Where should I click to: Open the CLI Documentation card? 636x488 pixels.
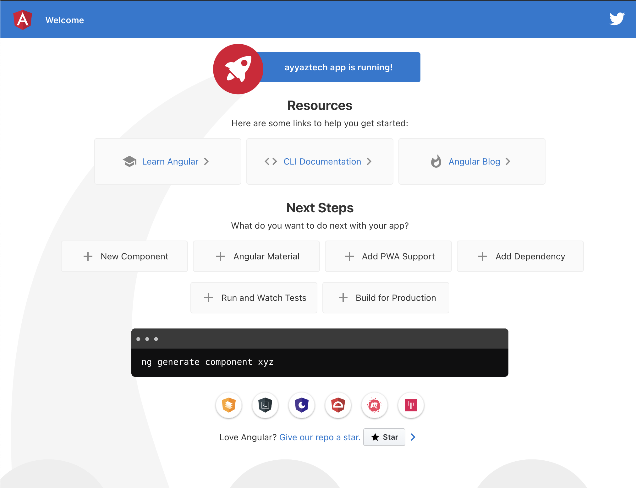(x=320, y=161)
